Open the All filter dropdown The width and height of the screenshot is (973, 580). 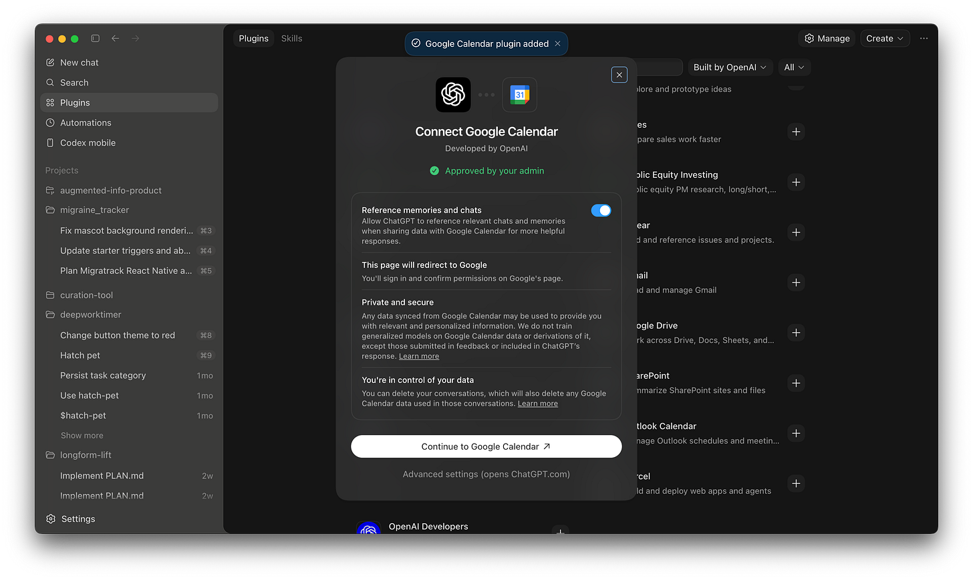[794, 67]
